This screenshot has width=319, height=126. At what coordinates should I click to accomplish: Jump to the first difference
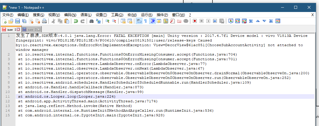pyautogui.click(x=251, y=21)
